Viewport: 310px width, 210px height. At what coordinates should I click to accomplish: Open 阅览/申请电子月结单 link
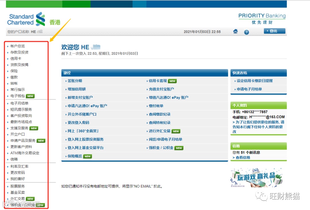pos(166,139)
